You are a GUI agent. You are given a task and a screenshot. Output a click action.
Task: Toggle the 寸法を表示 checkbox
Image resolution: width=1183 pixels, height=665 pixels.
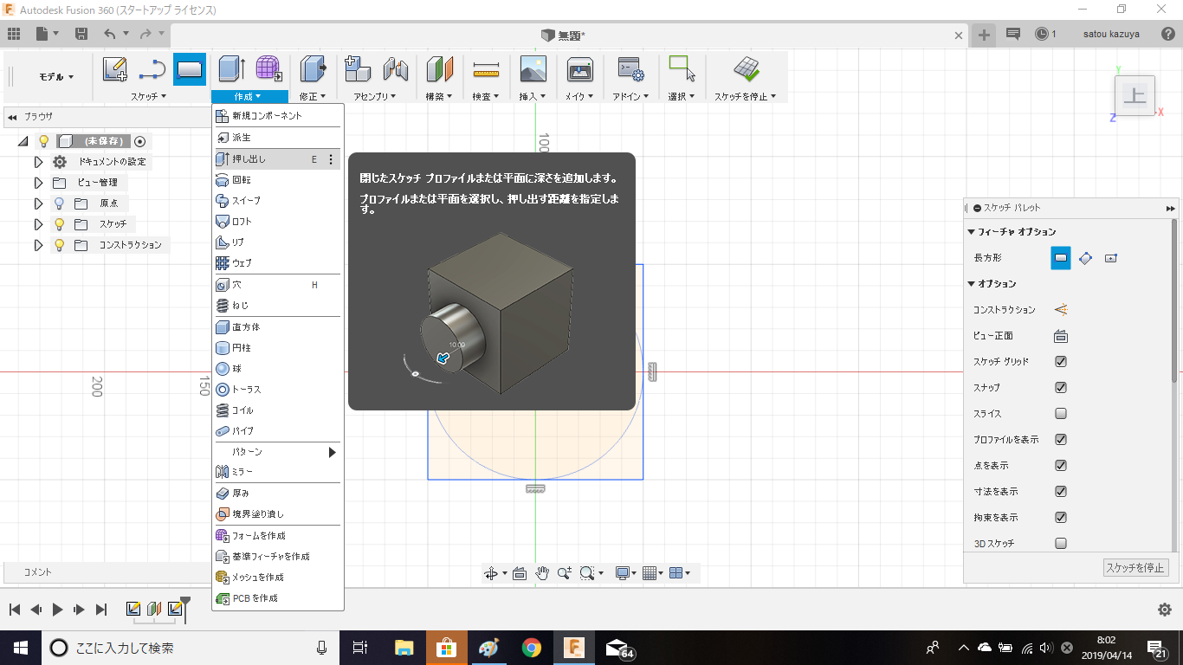click(1061, 491)
